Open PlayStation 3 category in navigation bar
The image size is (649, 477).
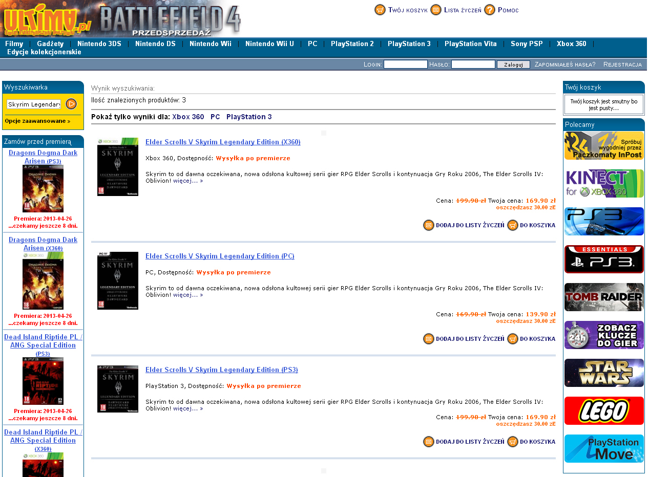click(409, 44)
